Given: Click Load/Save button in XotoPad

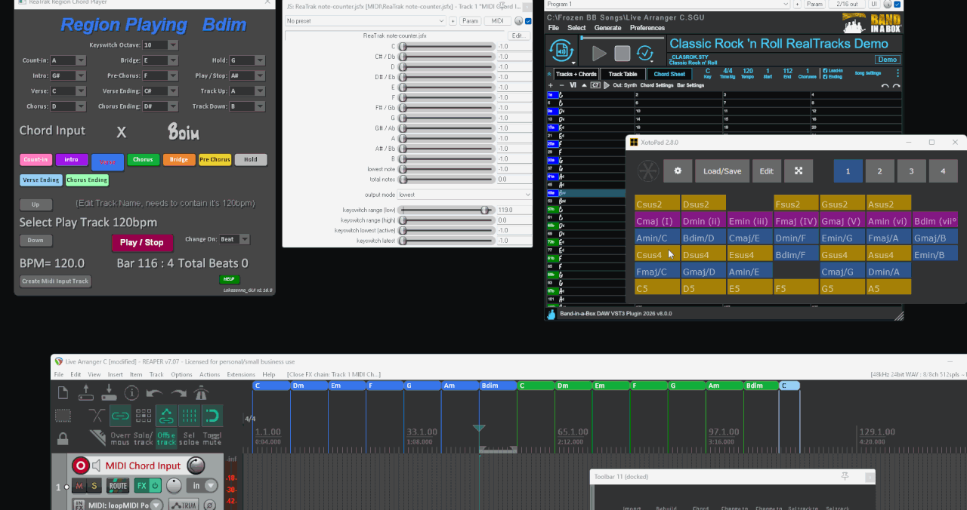Looking at the screenshot, I should coord(722,171).
